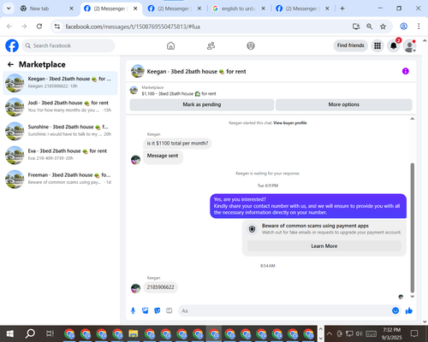Click the message input field
The image size is (428, 342).
[284, 310]
